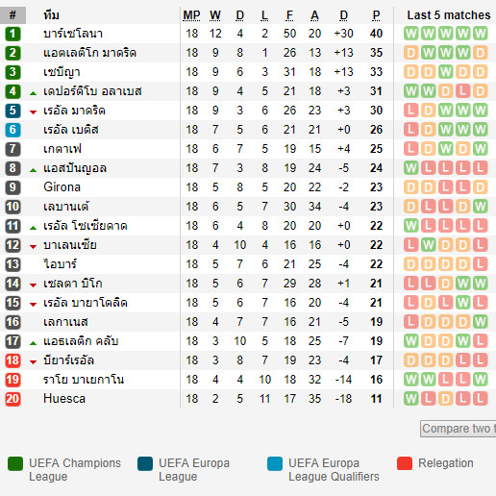Image resolution: width=496 pixels, height=496 pixels.
Task: Click the green rank 1 badge
Action: pyautogui.click(x=12, y=34)
